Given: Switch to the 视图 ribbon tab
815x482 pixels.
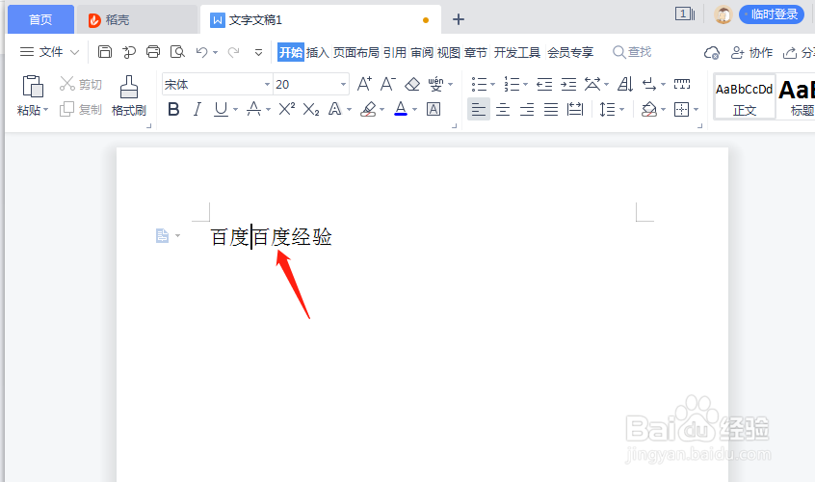Looking at the screenshot, I should [x=449, y=52].
